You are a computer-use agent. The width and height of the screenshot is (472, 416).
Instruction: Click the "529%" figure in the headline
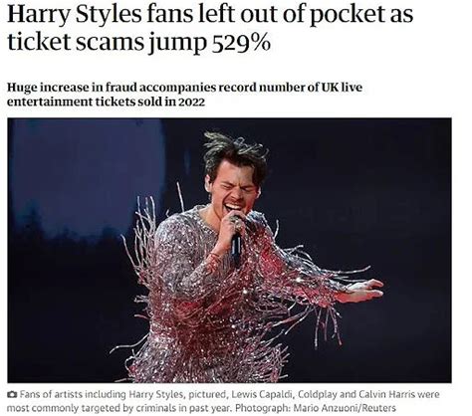coord(241,43)
